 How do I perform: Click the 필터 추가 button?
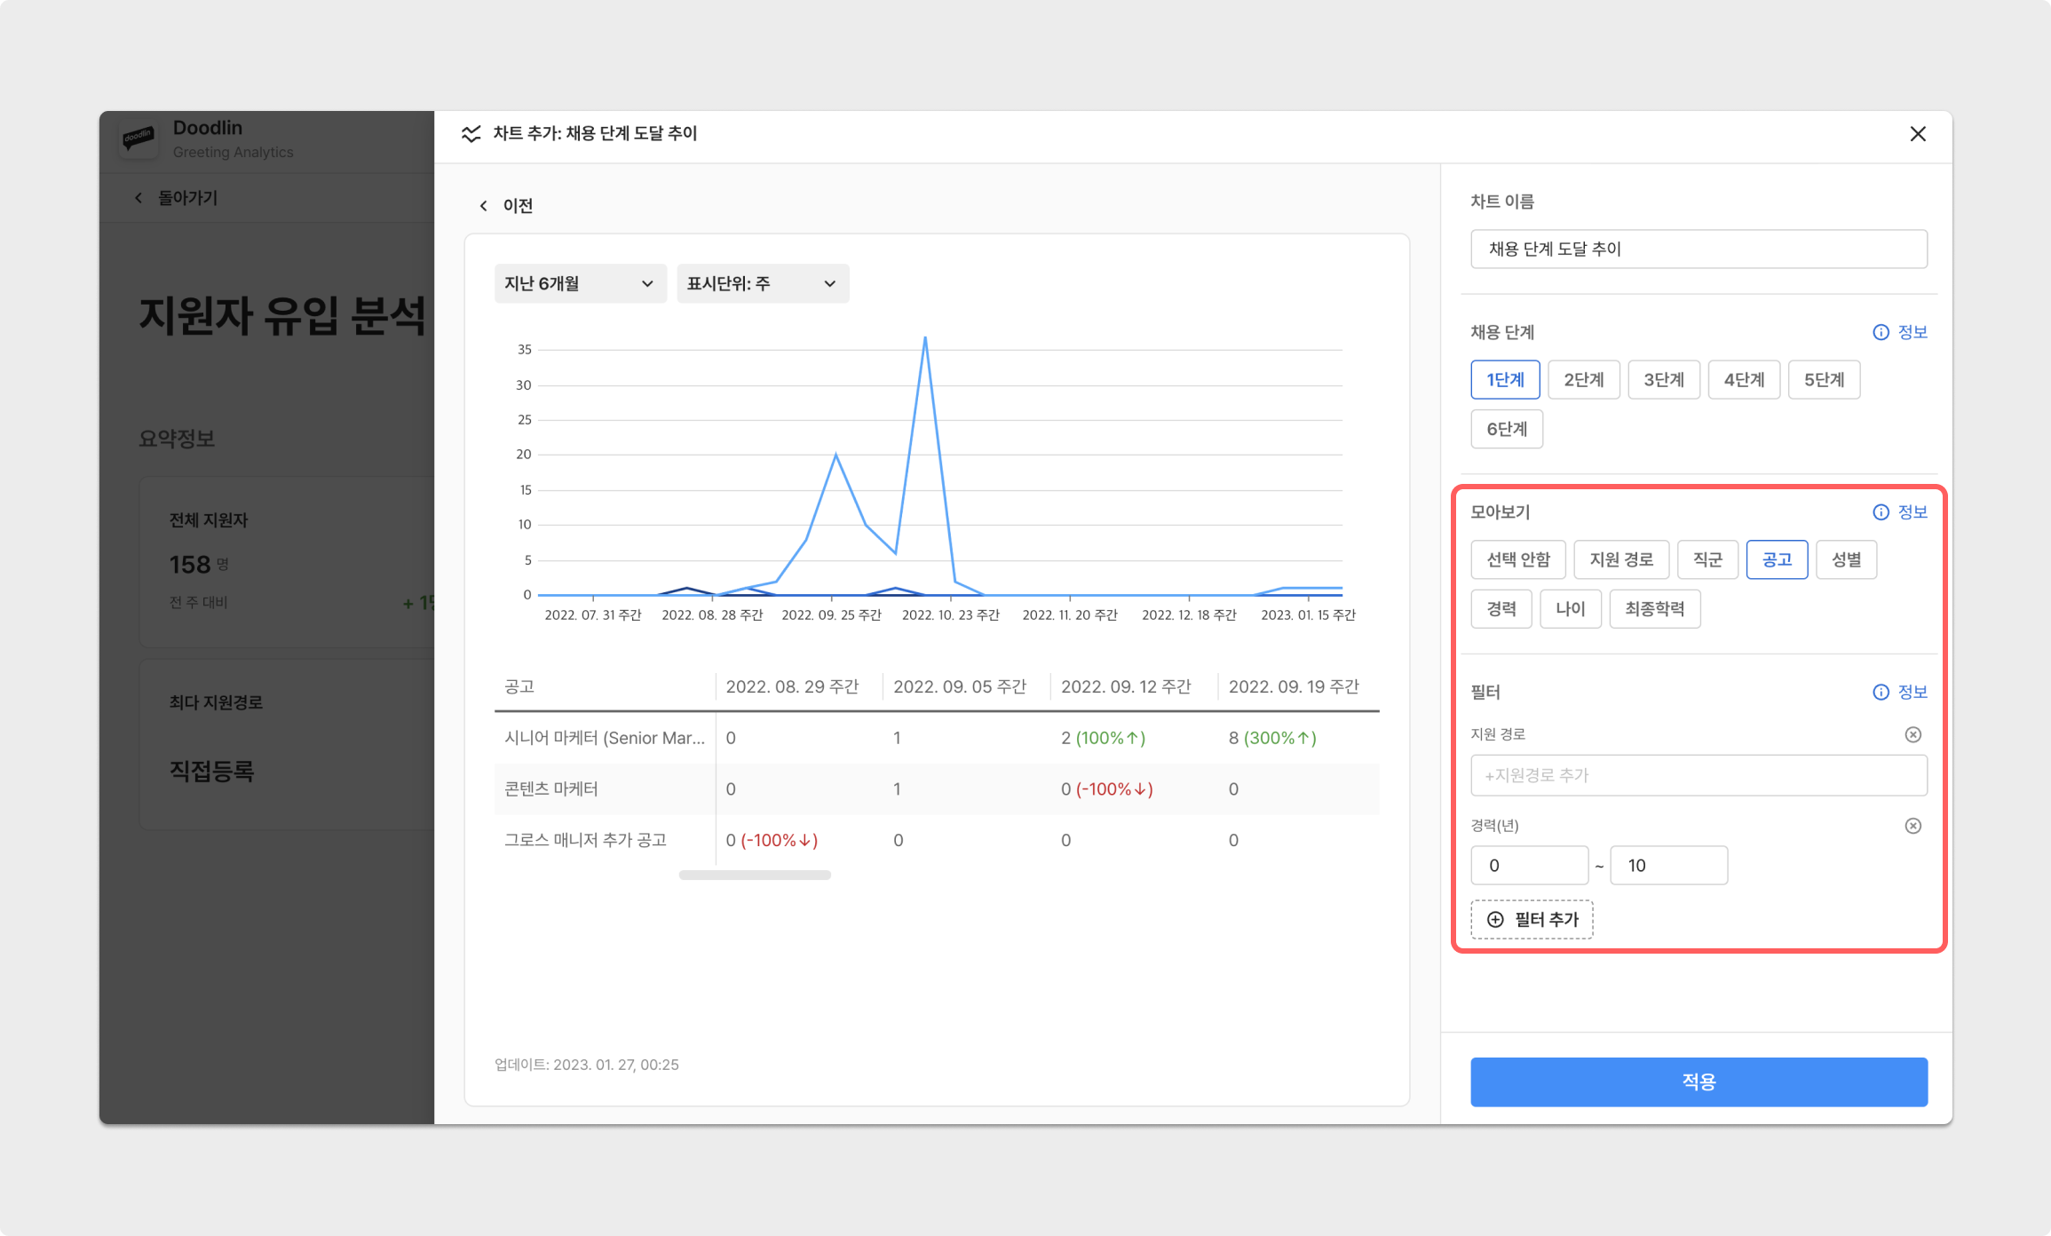(1532, 920)
